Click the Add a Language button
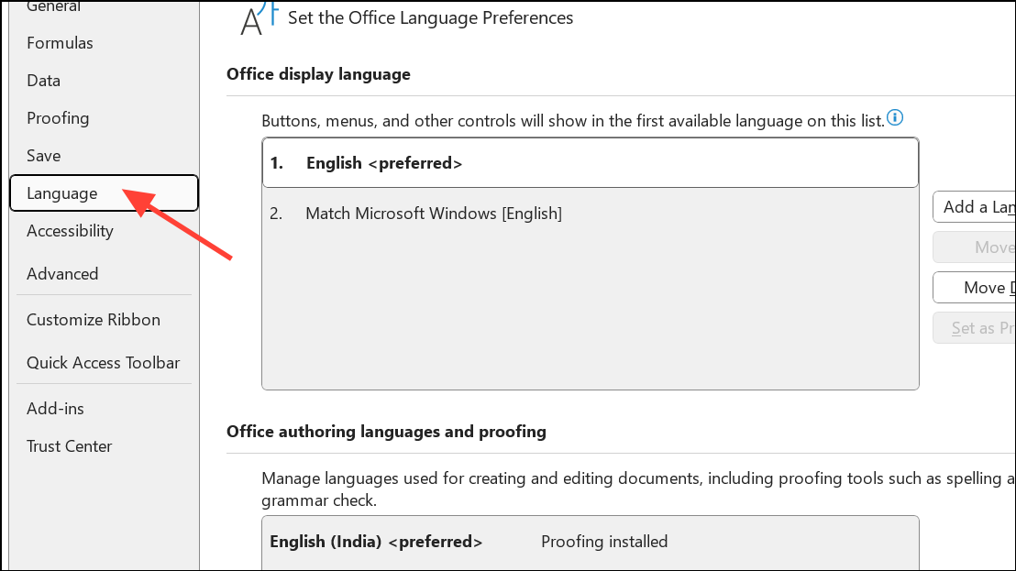This screenshot has height=571, width=1016. click(975, 207)
